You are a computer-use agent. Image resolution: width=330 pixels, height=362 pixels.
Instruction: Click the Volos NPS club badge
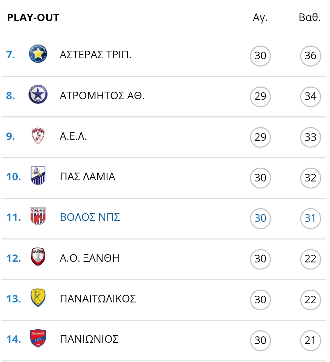(x=38, y=216)
